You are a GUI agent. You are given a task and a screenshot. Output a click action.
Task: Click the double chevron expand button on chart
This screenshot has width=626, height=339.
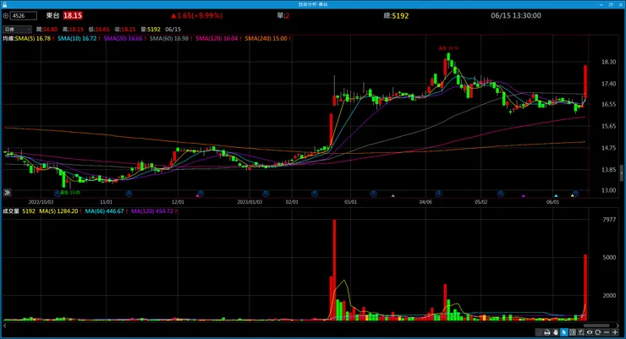pyautogui.click(x=7, y=193)
